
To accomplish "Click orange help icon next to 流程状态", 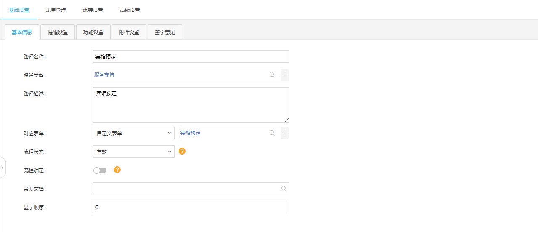I will (182, 151).
